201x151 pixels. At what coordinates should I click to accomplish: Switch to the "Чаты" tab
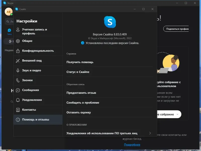[x=9, y=31]
